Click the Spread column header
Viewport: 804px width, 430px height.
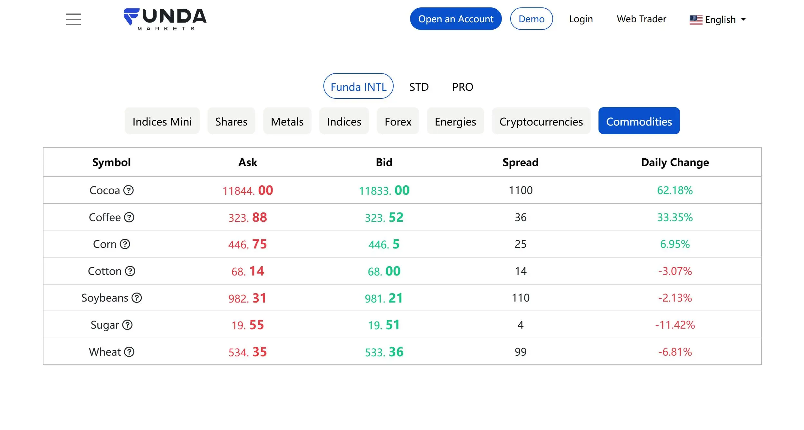click(x=521, y=163)
